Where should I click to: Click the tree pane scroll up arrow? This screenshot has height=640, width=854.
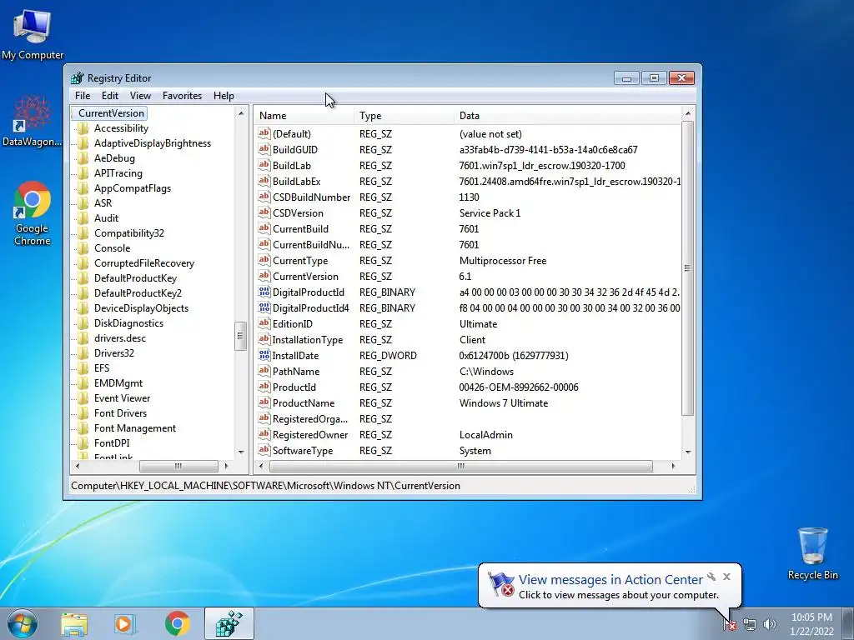pos(241,113)
